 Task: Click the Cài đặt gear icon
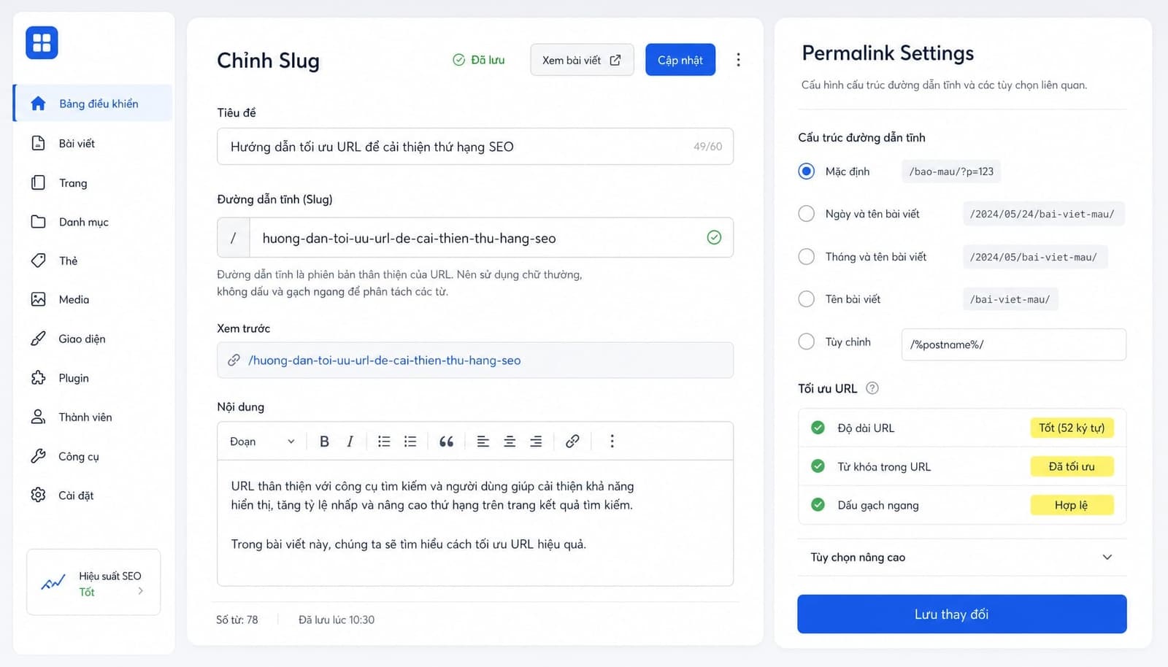point(38,495)
